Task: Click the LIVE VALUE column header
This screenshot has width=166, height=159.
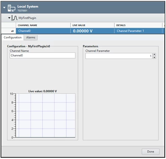Action: [92, 25]
